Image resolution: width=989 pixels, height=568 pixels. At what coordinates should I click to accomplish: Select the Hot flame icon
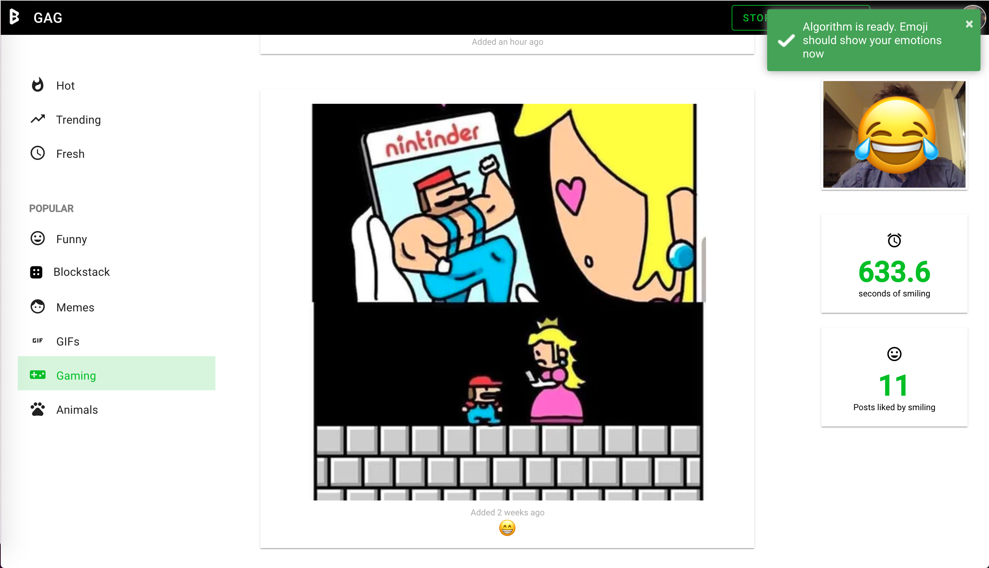pos(38,85)
